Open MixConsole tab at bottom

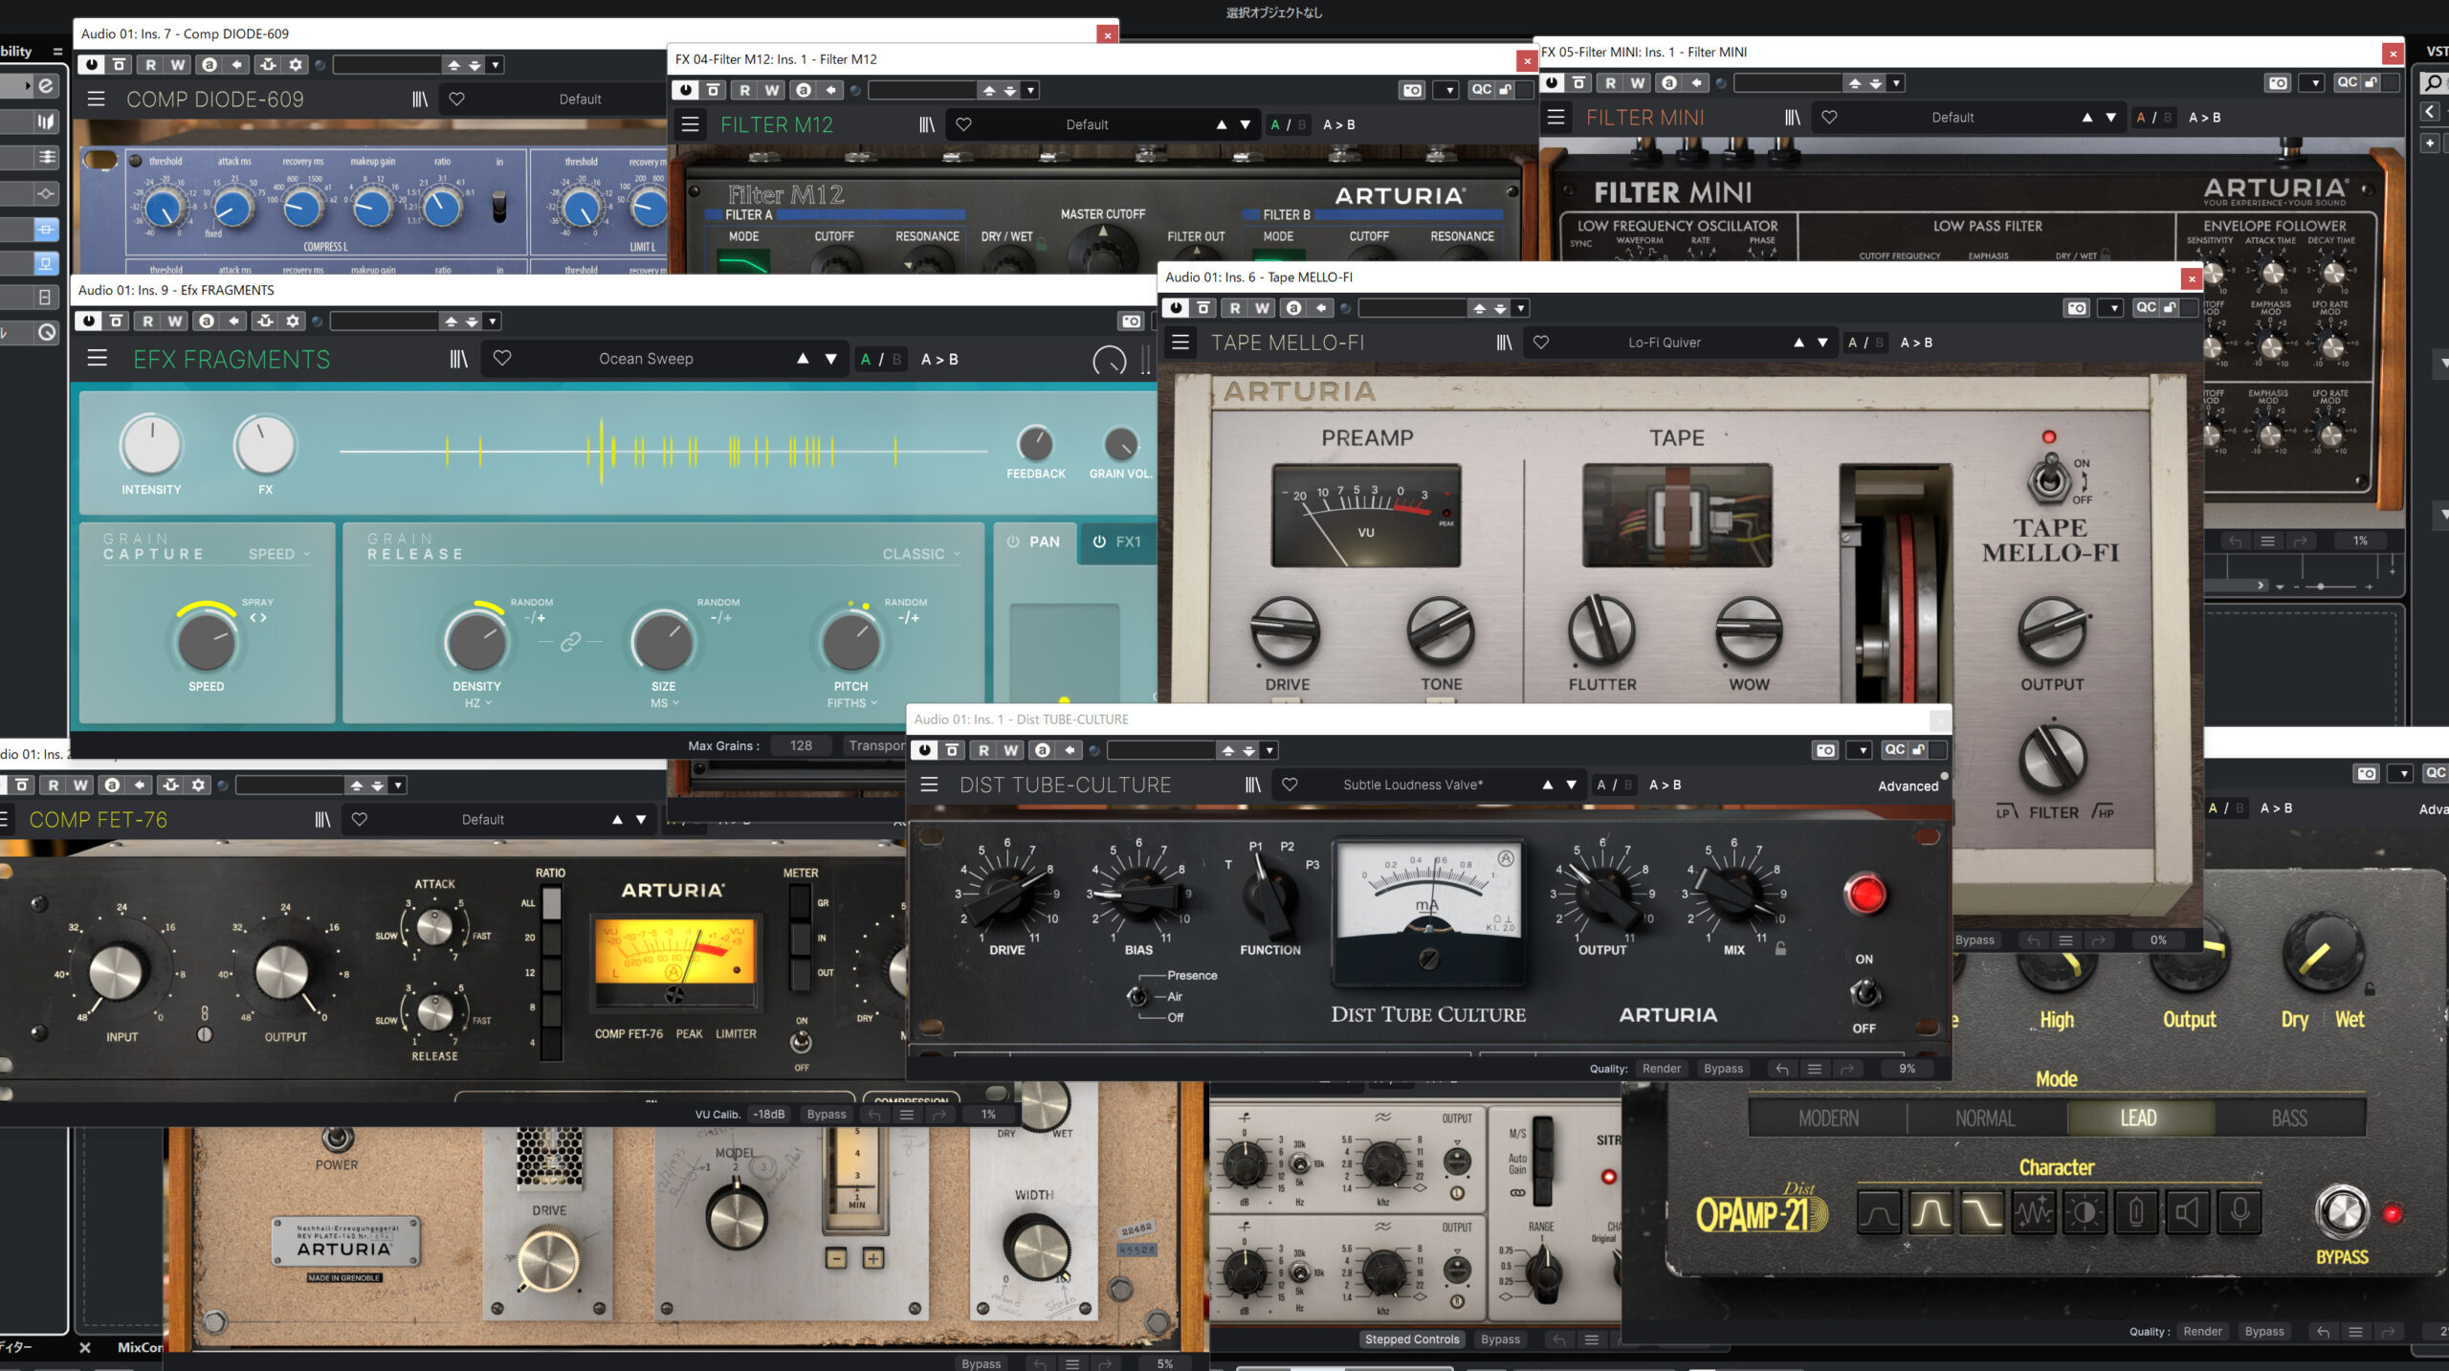click(x=140, y=1347)
